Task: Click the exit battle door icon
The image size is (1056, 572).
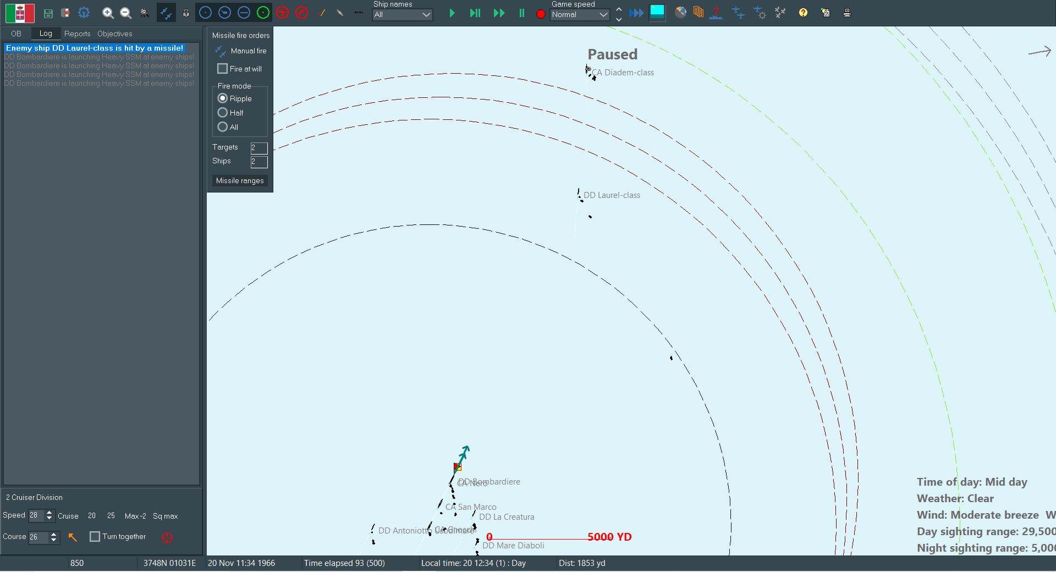Action: (65, 13)
